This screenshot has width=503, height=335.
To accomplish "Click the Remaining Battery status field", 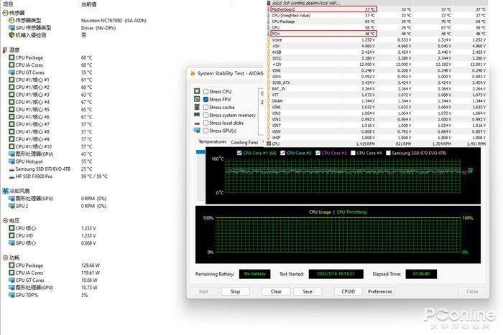I will point(254,274).
